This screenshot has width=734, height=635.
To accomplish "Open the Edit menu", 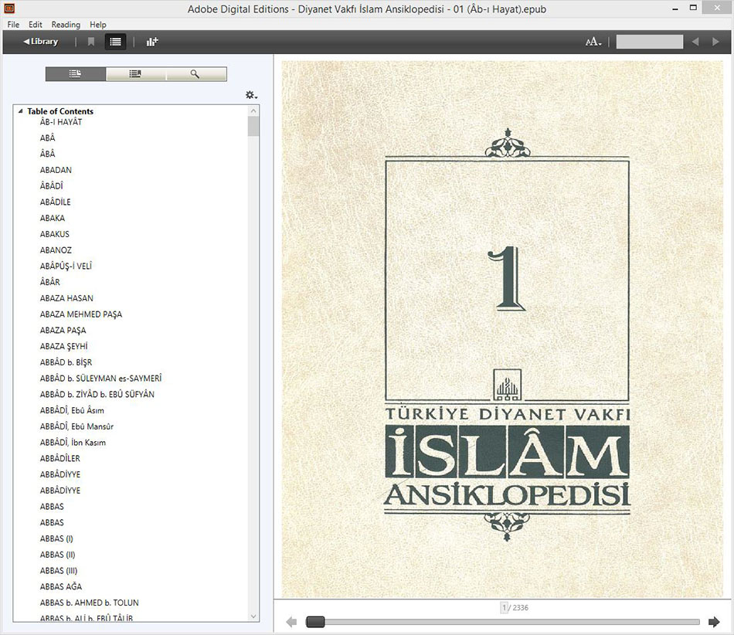I will click(35, 24).
